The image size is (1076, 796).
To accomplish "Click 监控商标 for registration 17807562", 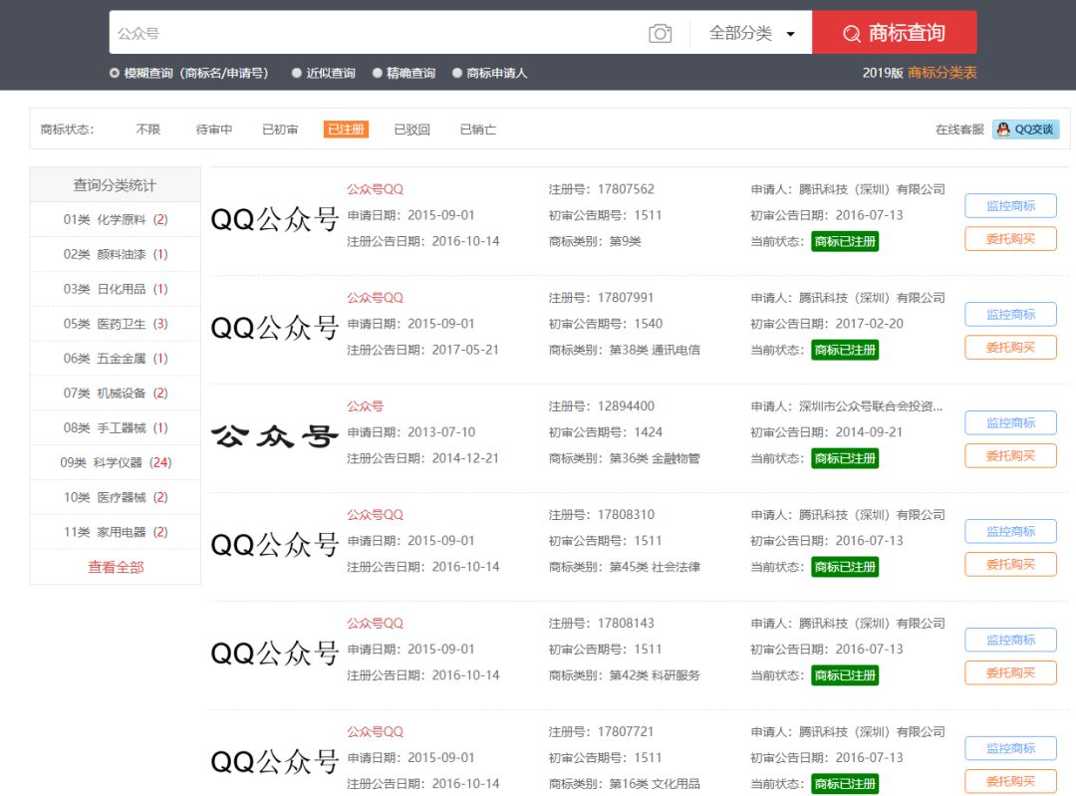I will (x=1010, y=206).
